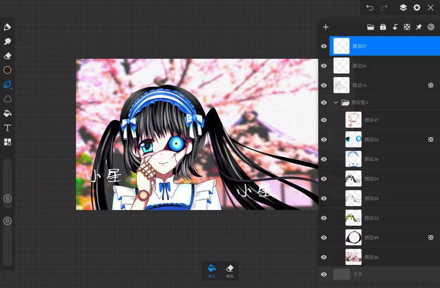This screenshot has height=288, width=440.
Task: Redo the last action
Action: (x=384, y=8)
